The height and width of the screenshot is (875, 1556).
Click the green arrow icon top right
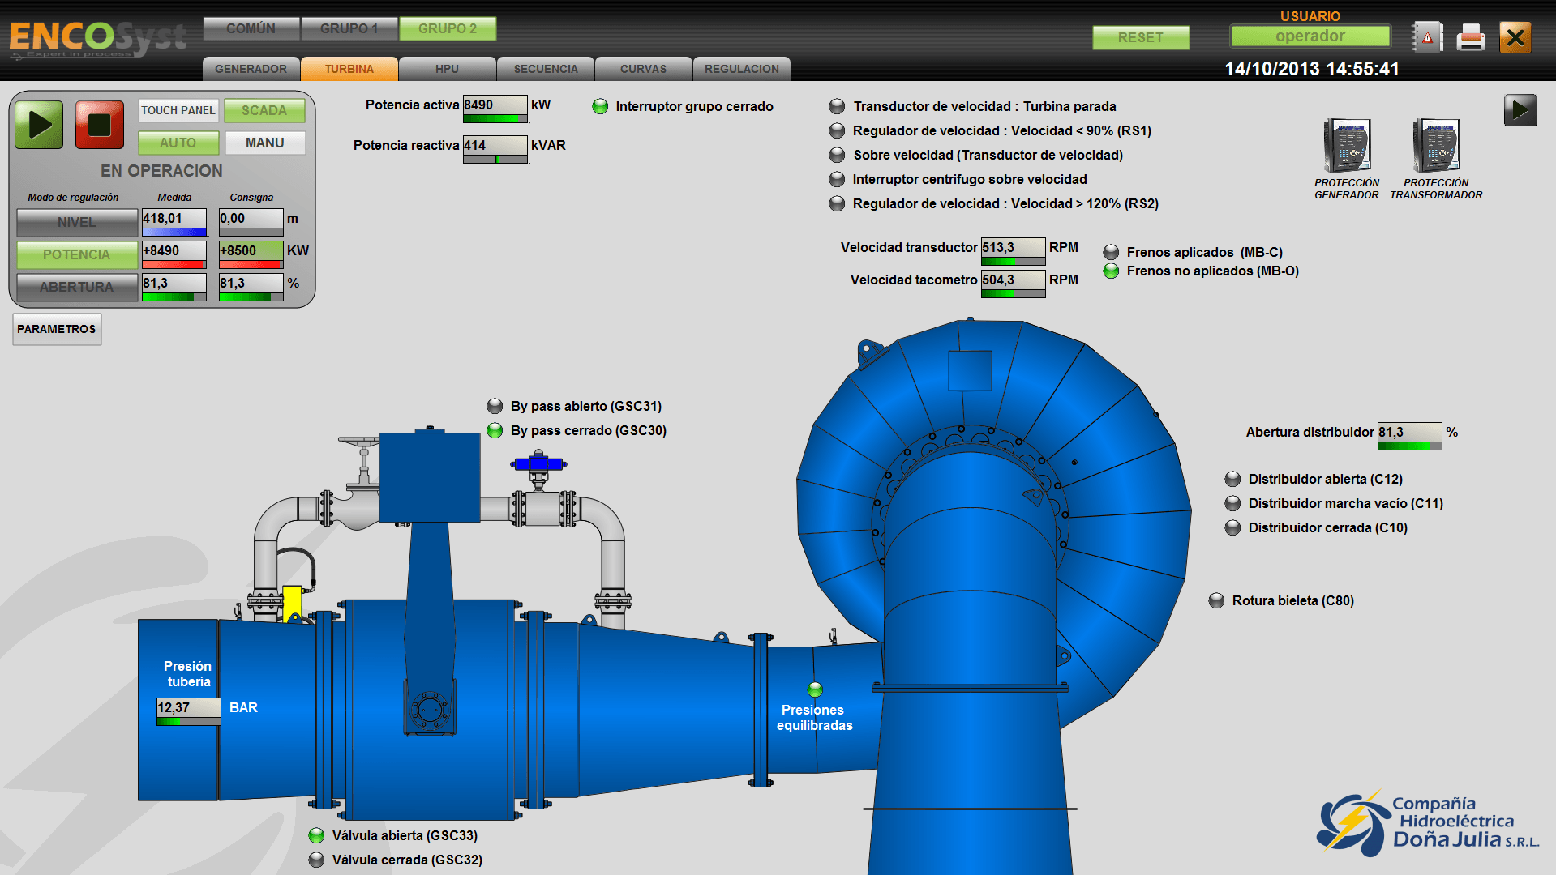1522,109
